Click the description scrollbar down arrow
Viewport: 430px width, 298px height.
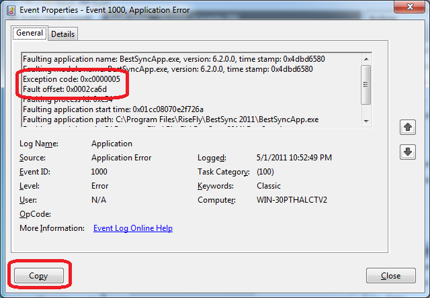[366, 121]
